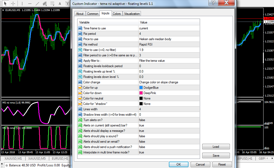
Task: Pick the vertical line drawing tool
Action: pos(22,4)
